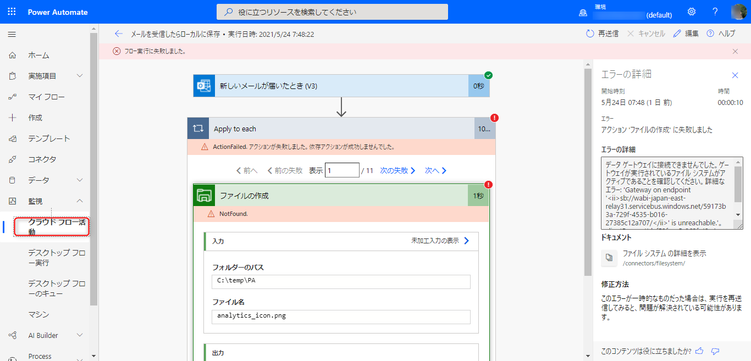751x361 pixels.
Task: Click 前へ previous iteration
Action: [x=246, y=170]
